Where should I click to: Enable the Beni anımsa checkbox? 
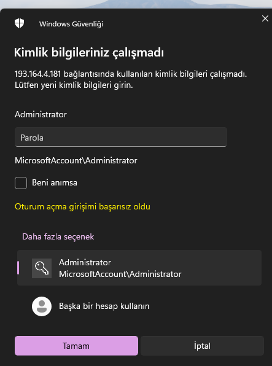[21, 183]
